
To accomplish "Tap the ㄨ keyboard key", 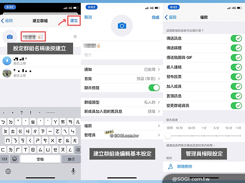I will click(x=52, y=141).
